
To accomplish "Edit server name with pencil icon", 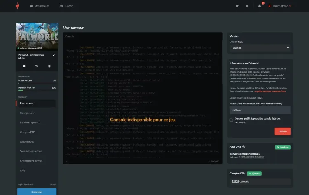I will click(x=54, y=55).
